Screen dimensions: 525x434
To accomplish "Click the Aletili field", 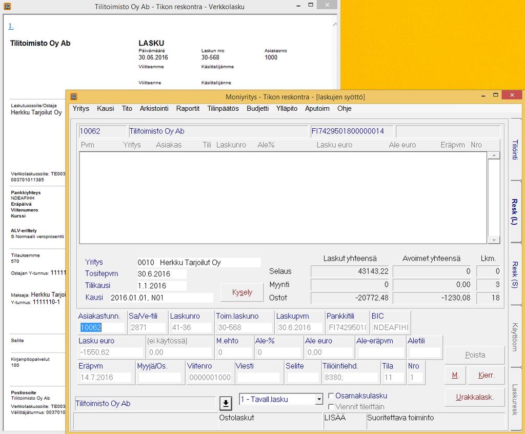I will (425, 352).
